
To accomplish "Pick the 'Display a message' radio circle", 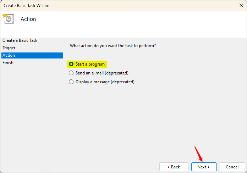I will coord(71,82).
